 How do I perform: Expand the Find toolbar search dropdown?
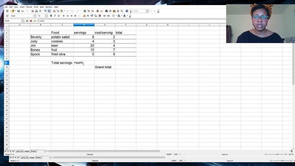[x=147, y=11]
